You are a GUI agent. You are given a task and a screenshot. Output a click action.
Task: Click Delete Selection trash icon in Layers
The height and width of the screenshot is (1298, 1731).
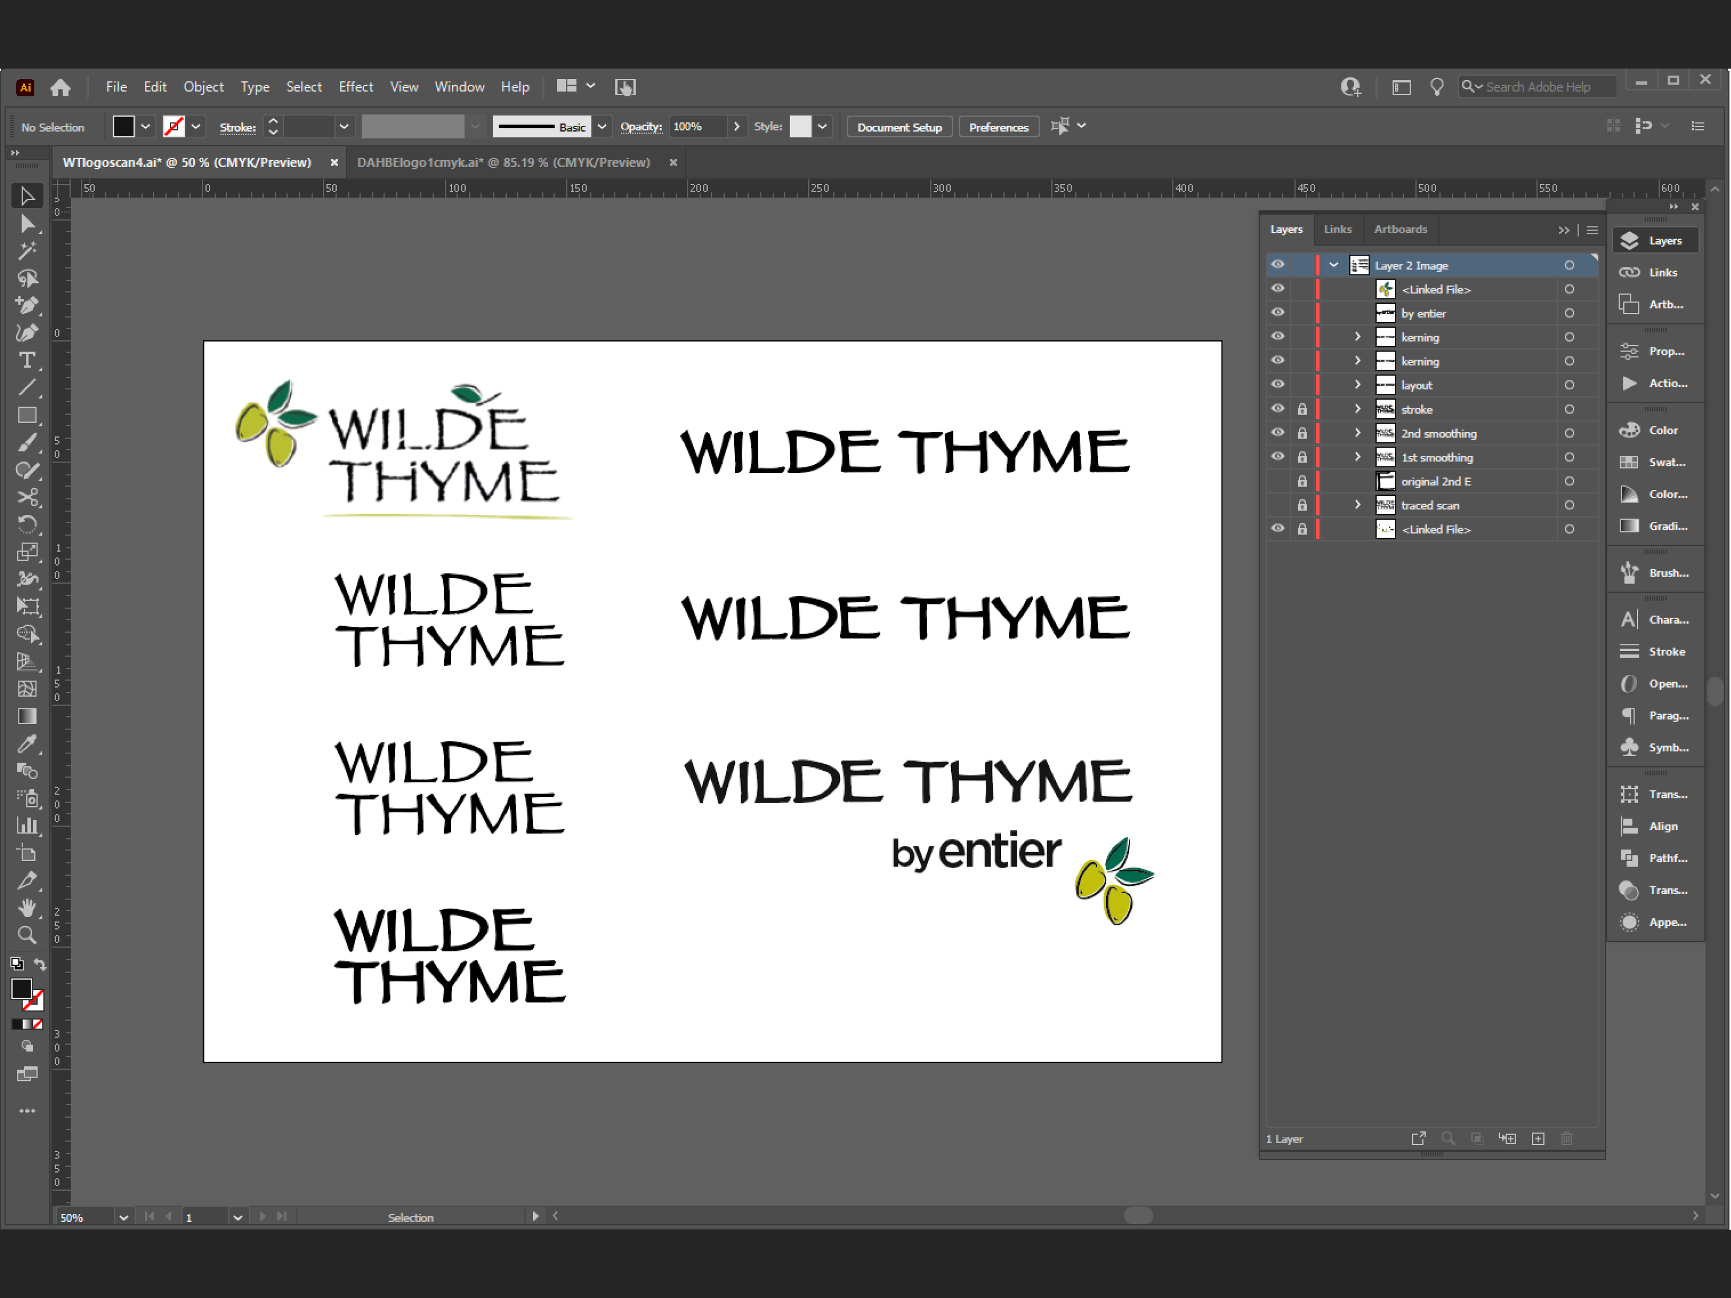pos(1566,1139)
